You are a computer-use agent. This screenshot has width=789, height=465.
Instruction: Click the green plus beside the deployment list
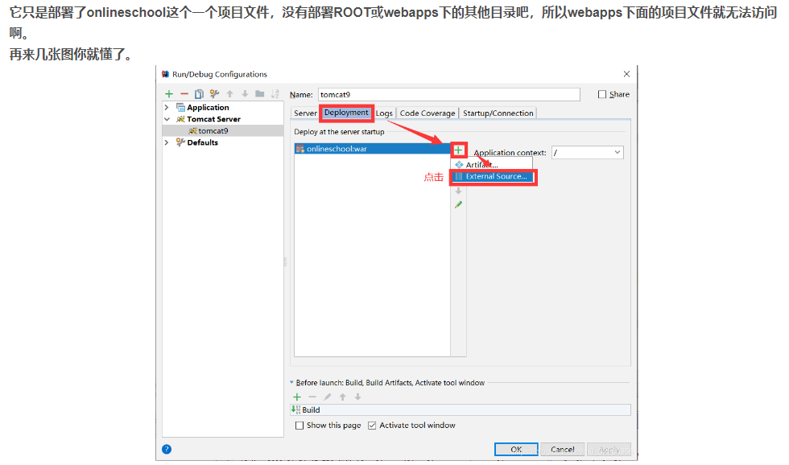click(x=458, y=150)
